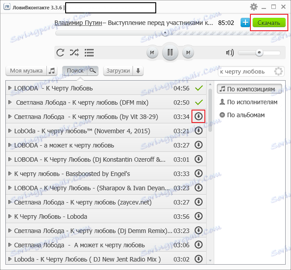Select row LOBODA - а может к черту любовь
This screenshot has height=270, width=291.
pyautogui.click(x=106, y=145)
